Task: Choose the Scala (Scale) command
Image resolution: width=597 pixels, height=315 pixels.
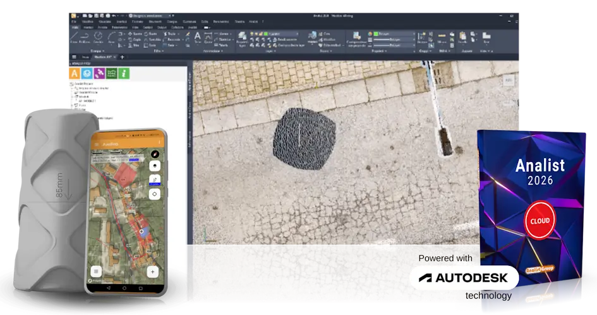Action: point(150,45)
